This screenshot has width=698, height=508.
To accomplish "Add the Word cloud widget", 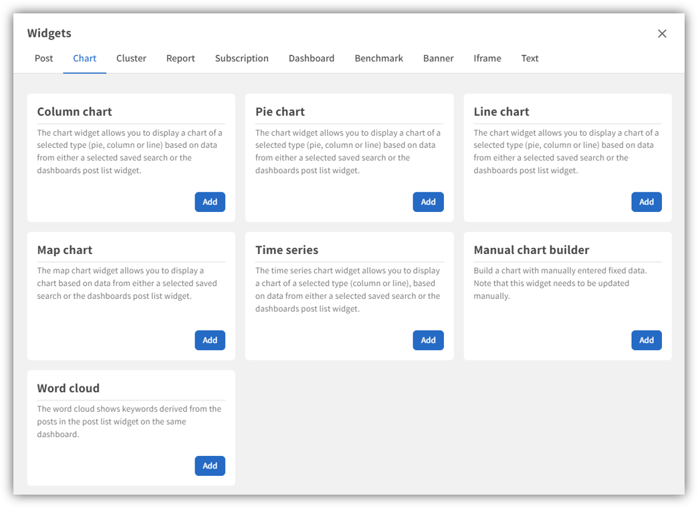I will [210, 466].
